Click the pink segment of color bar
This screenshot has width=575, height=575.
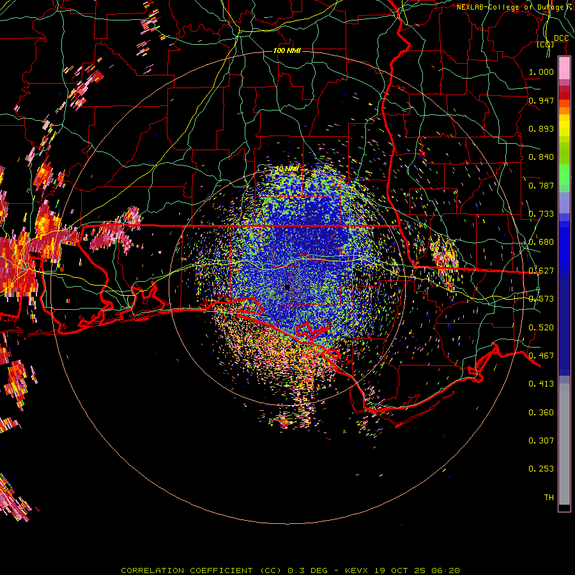pos(564,68)
